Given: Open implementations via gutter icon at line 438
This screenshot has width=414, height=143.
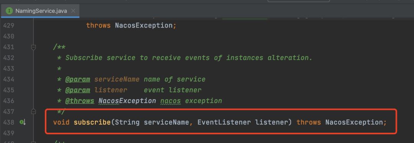Looking at the screenshot, I should tap(23, 122).
